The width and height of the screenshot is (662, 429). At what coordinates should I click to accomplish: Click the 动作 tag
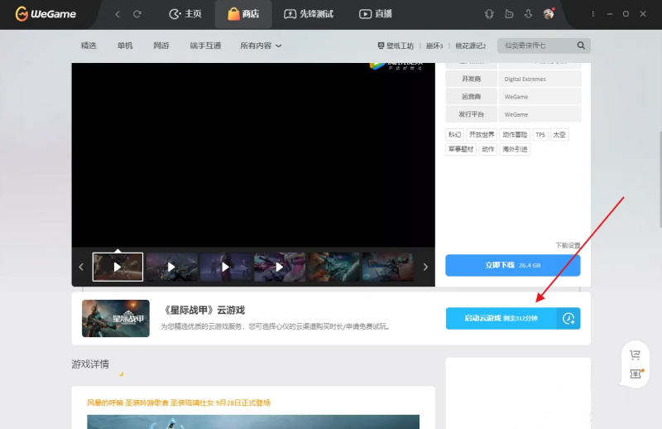coord(488,149)
